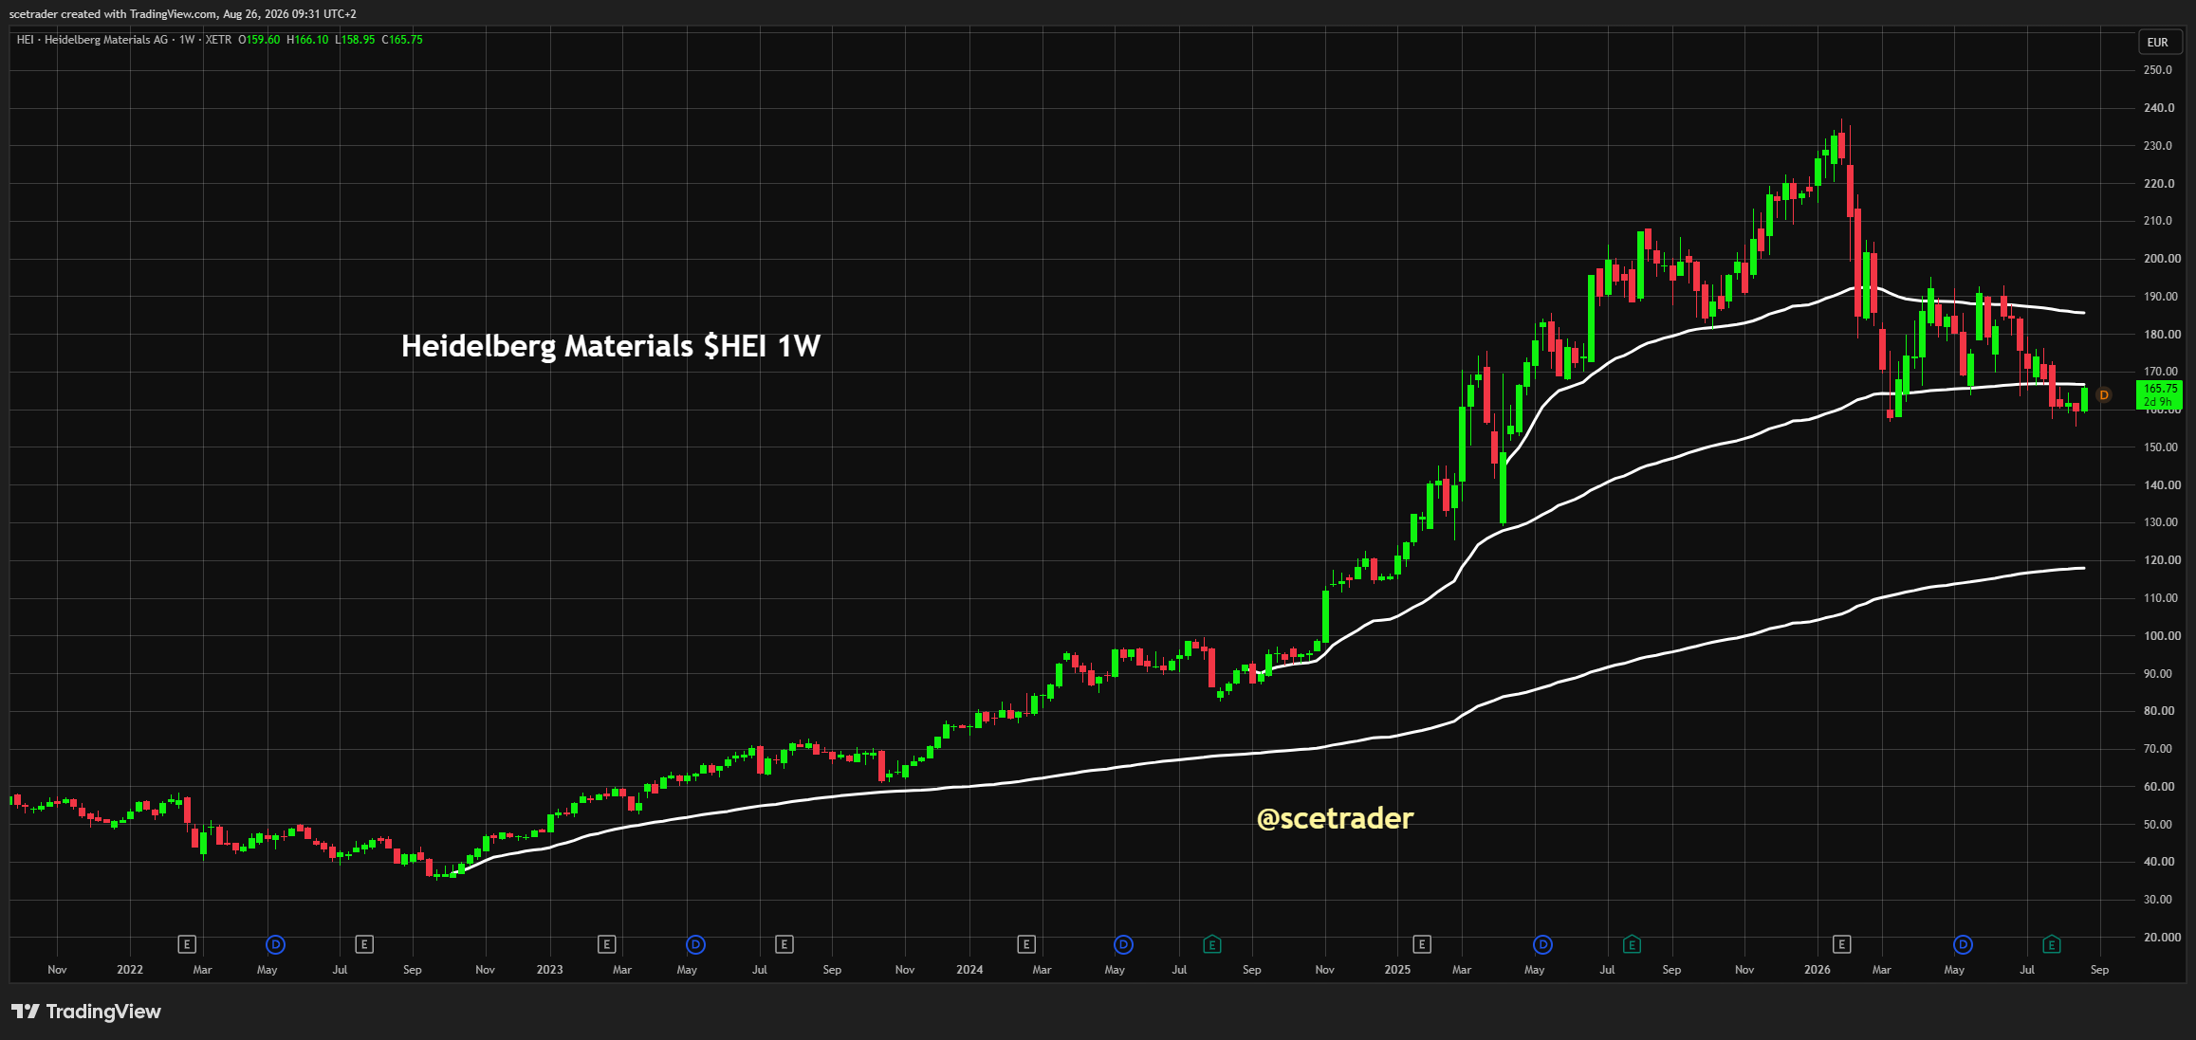This screenshot has height=1040, width=2196.
Task: Click the 2024 label on the time axis
Action: (x=969, y=970)
